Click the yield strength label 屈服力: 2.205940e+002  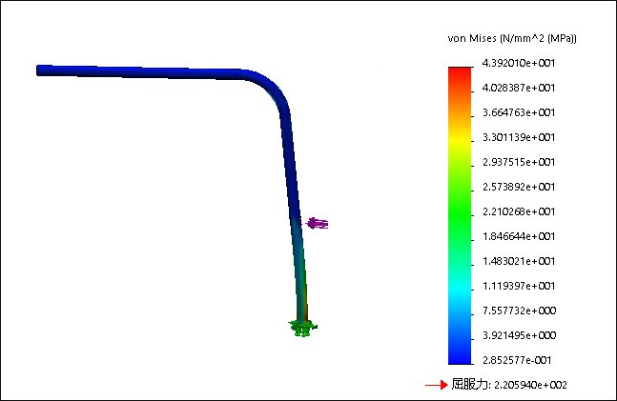point(509,385)
